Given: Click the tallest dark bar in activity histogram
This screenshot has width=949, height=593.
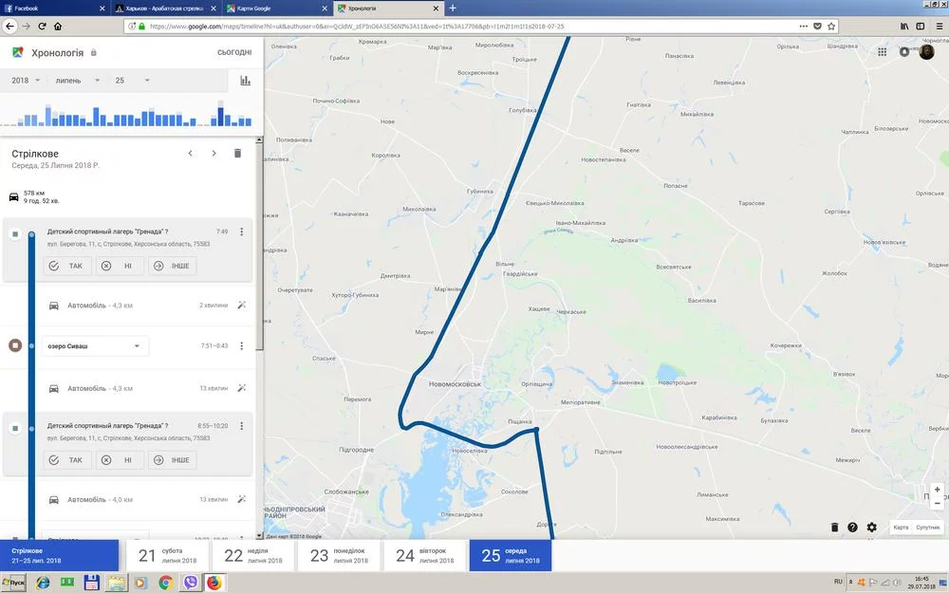Looking at the screenshot, I should coord(220,116).
